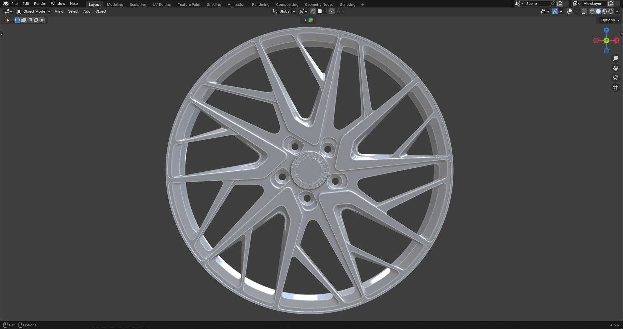Toggle viewport overlays display
The height and width of the screenshot is (329, 623).
click(x=569, y=11)
